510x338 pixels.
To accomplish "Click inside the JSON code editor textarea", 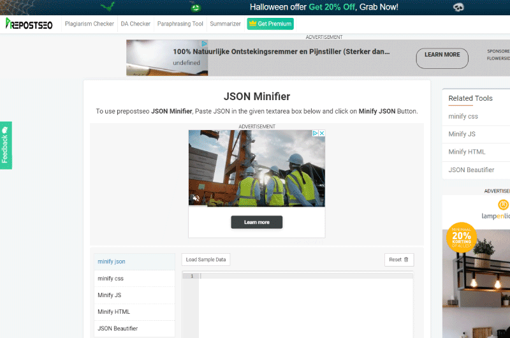I will (x=306, y=305).
